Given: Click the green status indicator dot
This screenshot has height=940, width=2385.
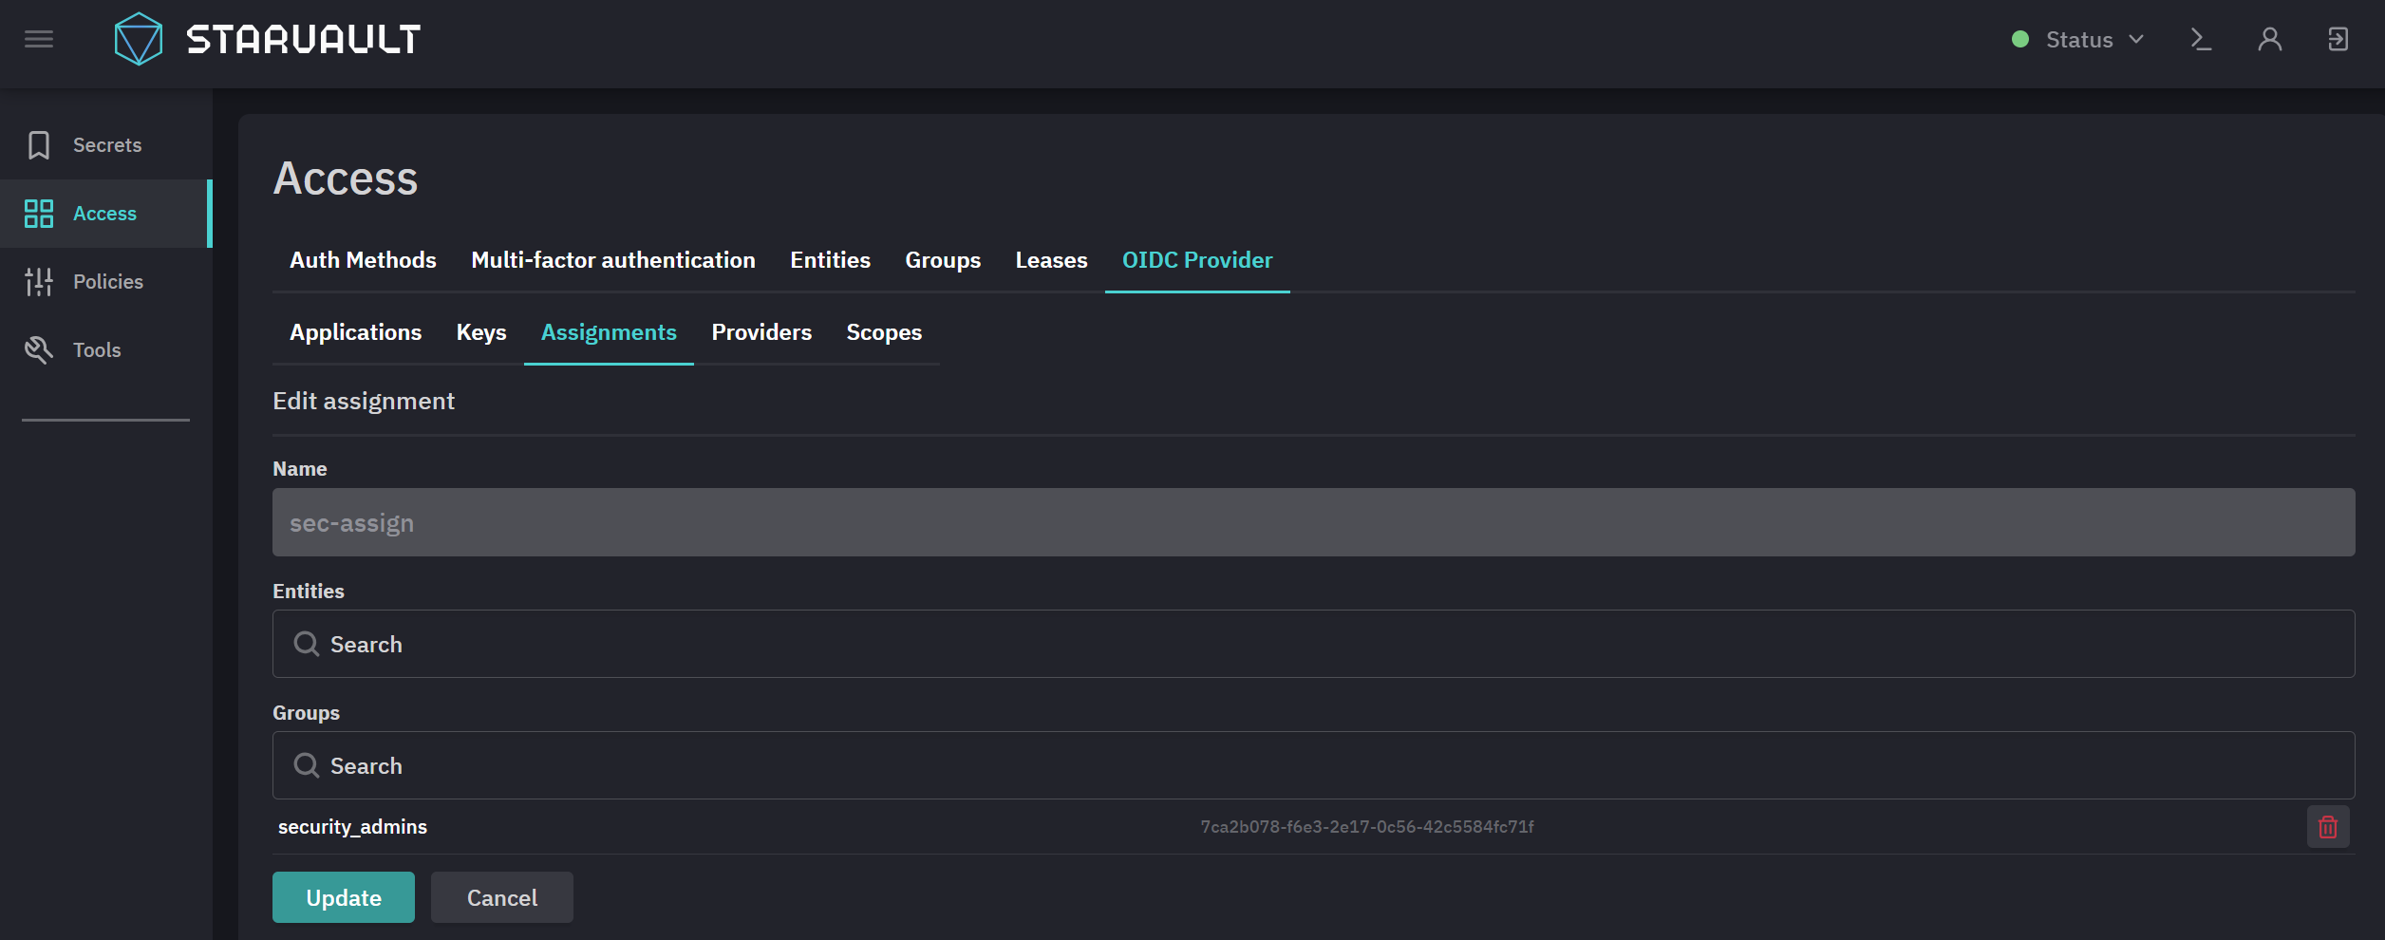Looking at the screenshot, I should [x=2020, y=39].
